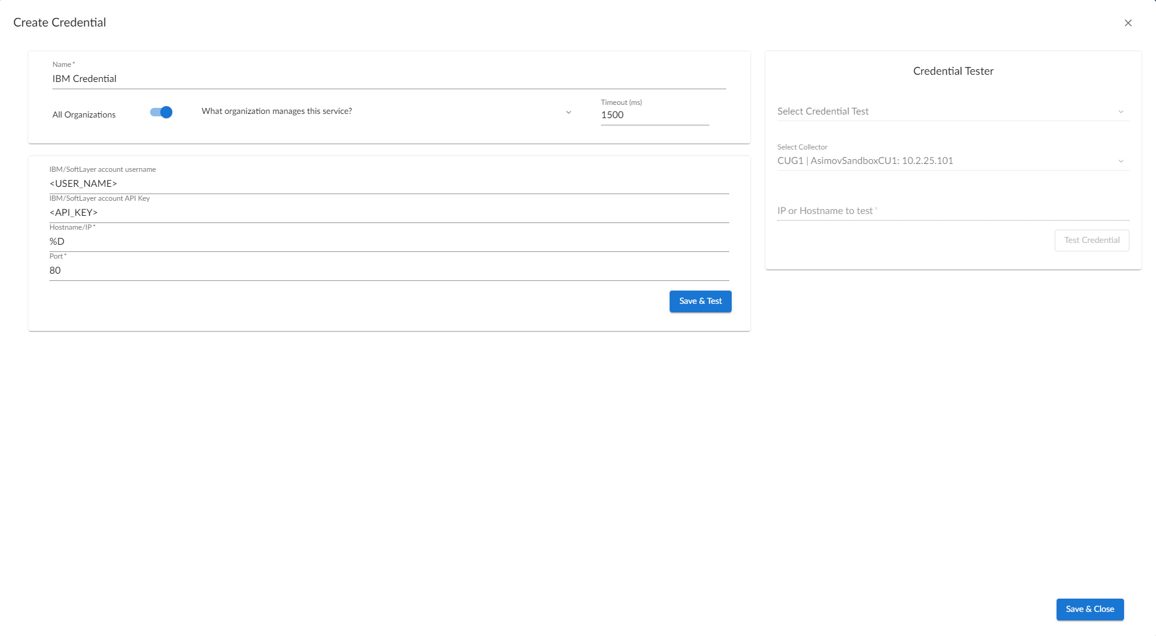Click the Name field with IBM Credential

click(389, 79)
